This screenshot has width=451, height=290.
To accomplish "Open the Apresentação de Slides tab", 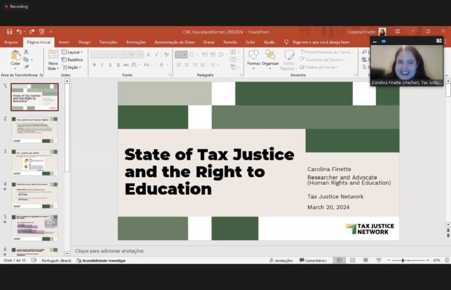I will coord(174,42).
